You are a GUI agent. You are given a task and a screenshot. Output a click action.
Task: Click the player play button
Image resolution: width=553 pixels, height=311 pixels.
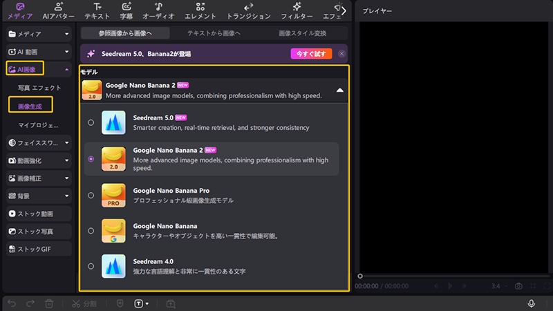[450, 286]
